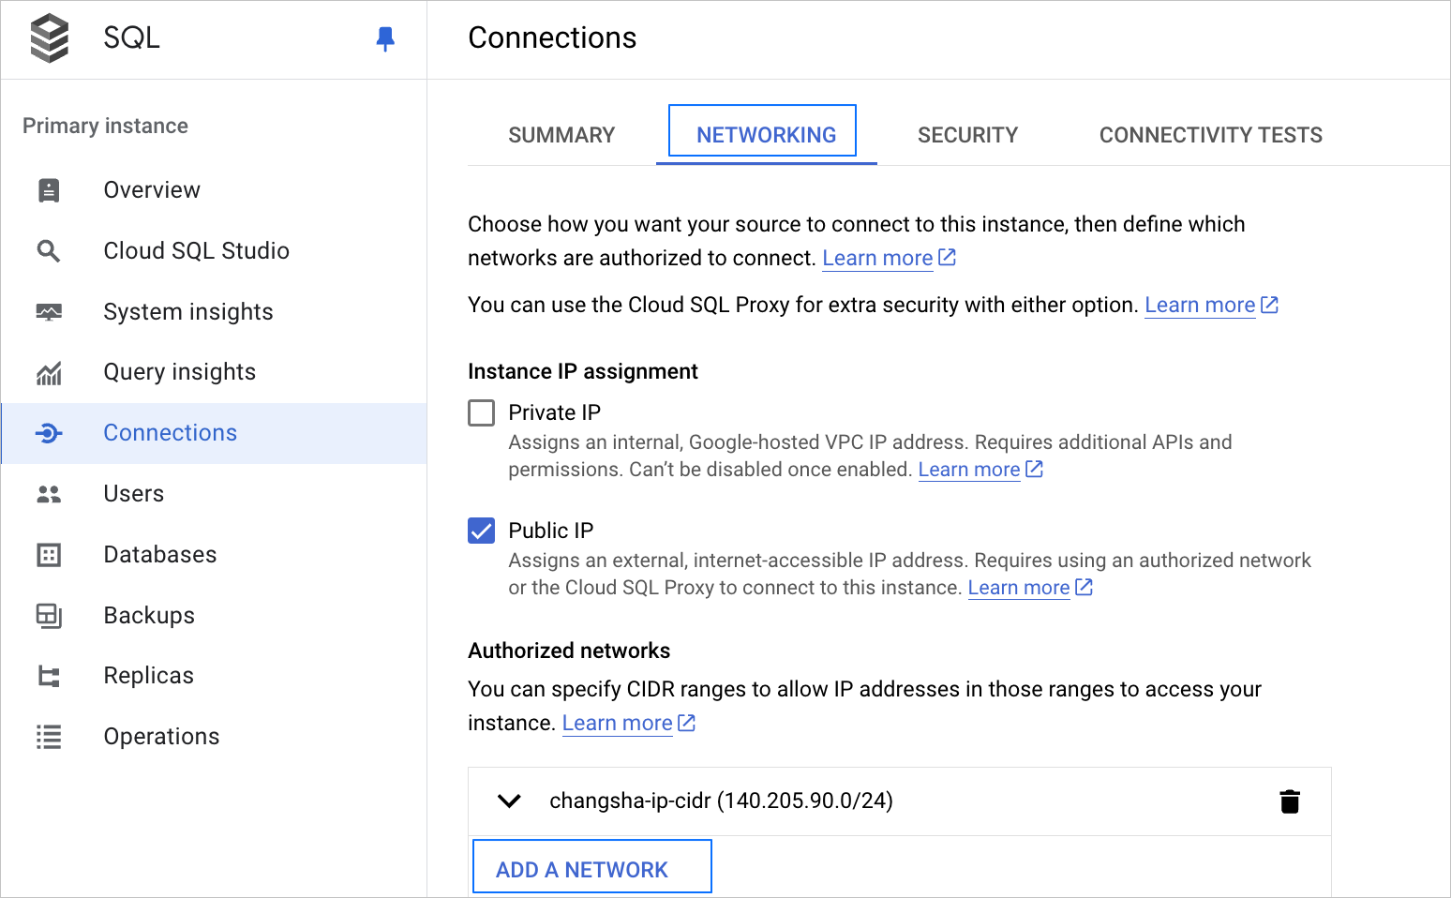Open Learn more link for Private IP
Viewport: 1451px width, 898px height.
coord(968,470)
